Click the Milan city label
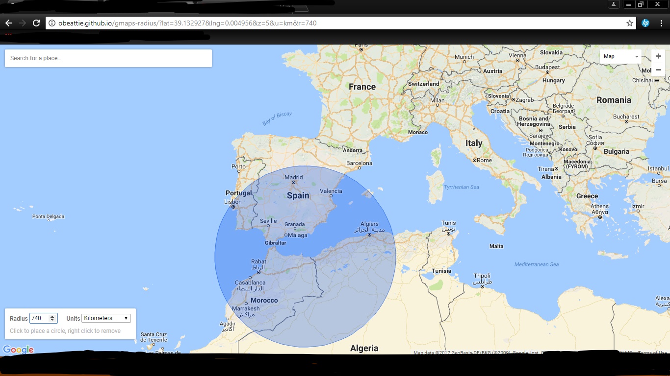Image resolution: width=670 pixels, height=376 pixels. tap(438, 100)
